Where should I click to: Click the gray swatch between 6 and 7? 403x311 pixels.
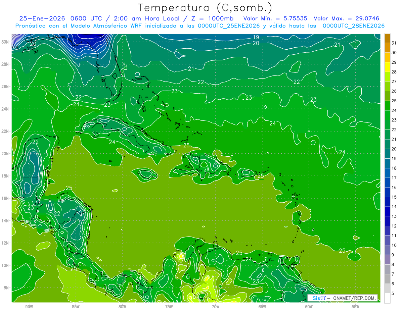click(387, 279)
